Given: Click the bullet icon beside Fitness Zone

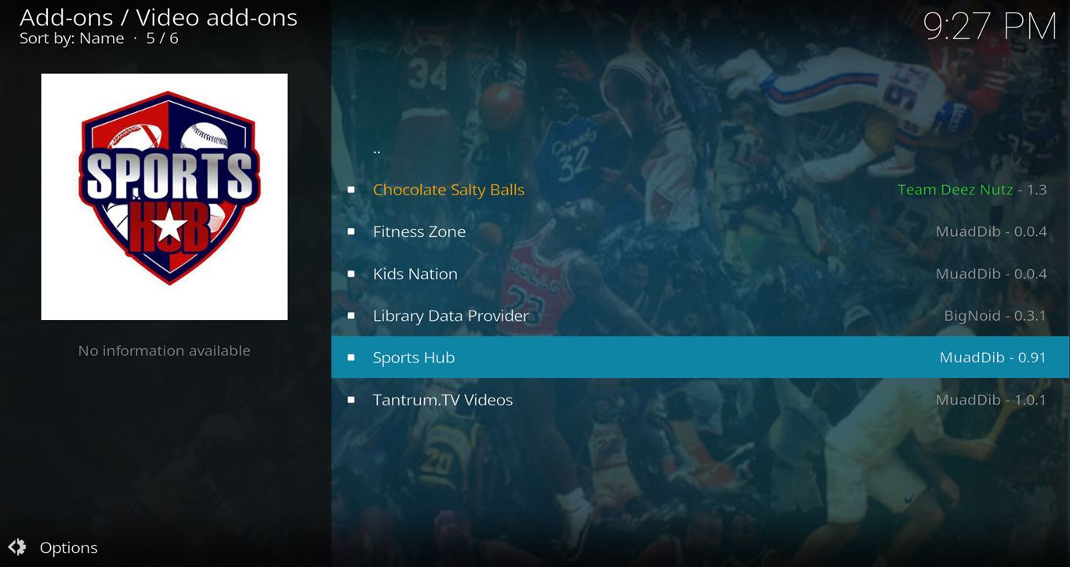Looking at the screenshot, I should click(351, 231).
